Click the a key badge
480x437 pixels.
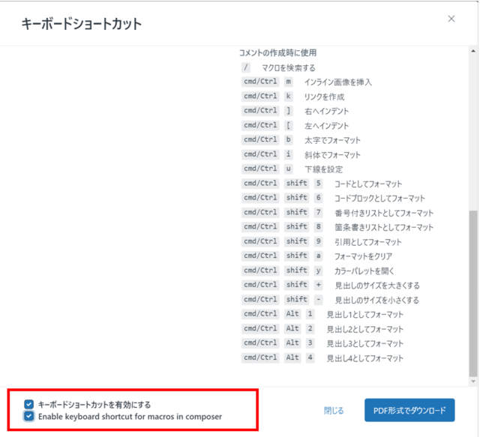point(318,256)
